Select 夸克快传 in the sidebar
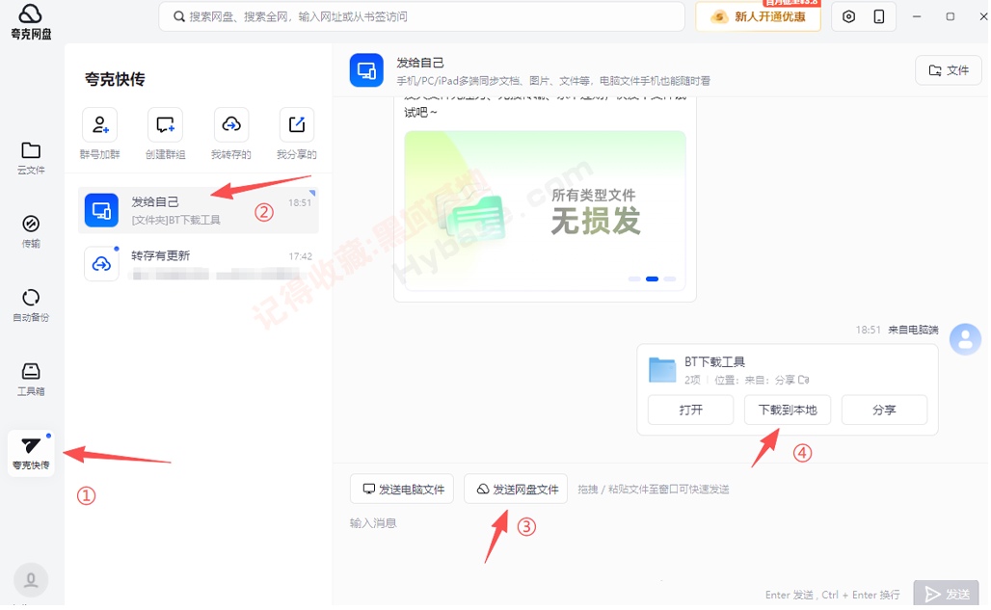The image size is (991, 610). pyautogui.click(x=31, y=453)
